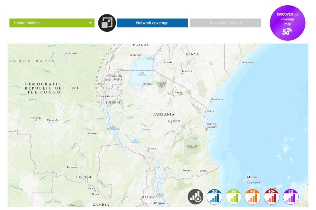The width and height of the screenshot is (316, 210).
Task: Show the 4G coverage layer
Action: click(252, 197)
